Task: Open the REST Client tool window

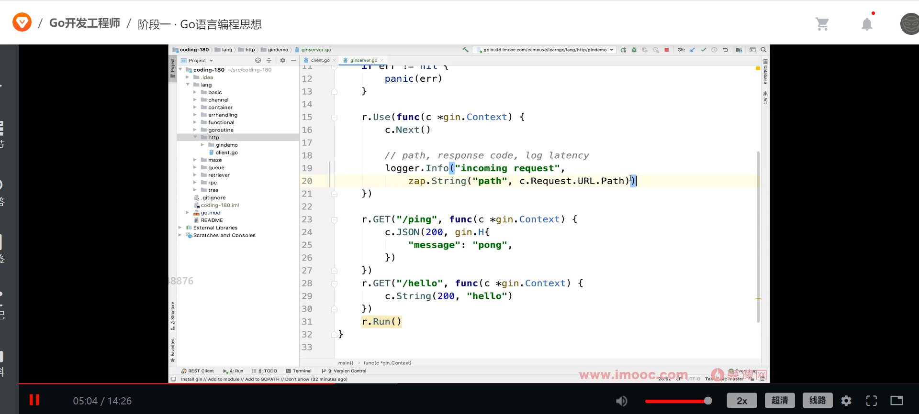Action: (x=198, y=371)
